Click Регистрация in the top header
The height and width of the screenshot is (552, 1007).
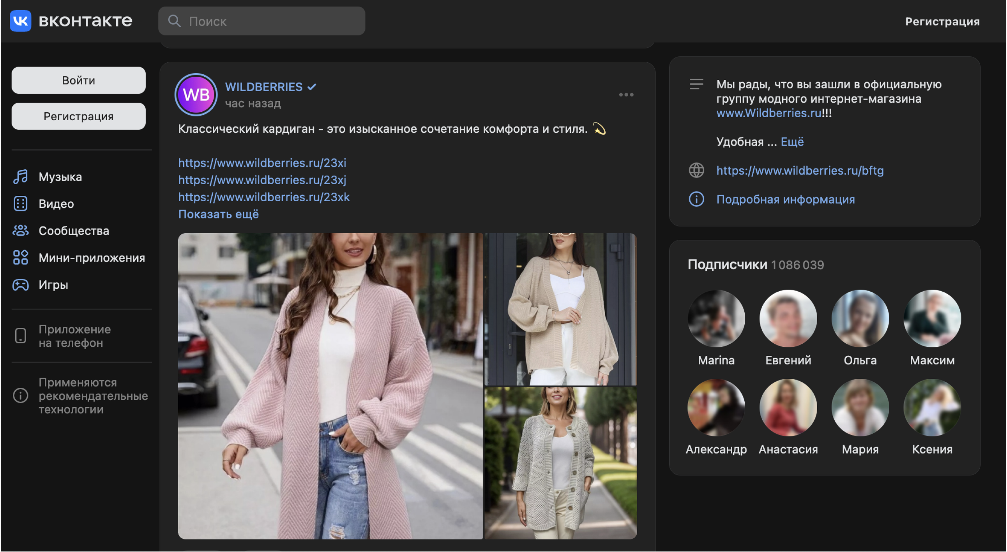(942, 21)
